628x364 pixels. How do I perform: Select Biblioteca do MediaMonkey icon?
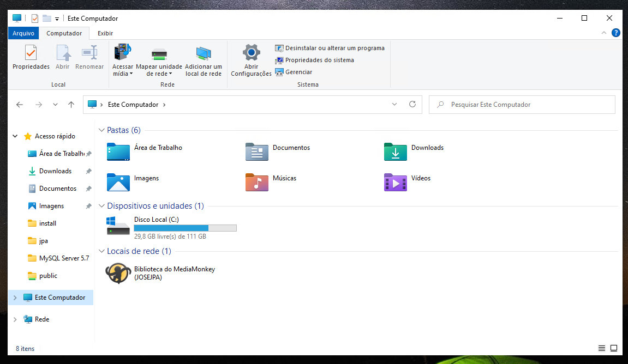[118, 273]
